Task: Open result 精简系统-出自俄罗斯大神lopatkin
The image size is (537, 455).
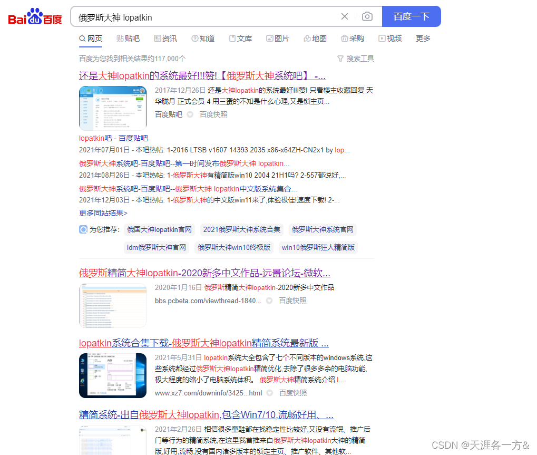Action: click(x=206, y=415)
